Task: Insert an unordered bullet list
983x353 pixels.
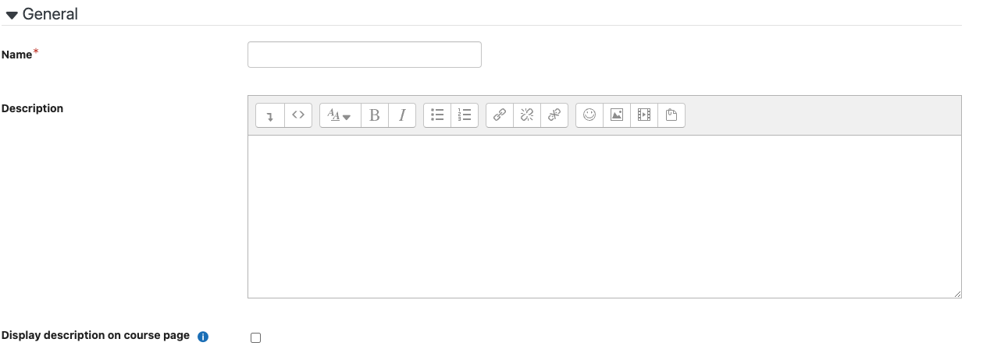Action: [x=437, y=115]
